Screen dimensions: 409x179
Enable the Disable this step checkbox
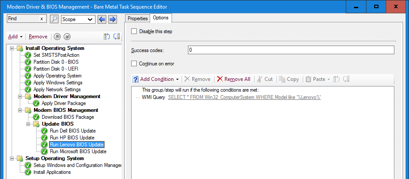pyautogui.click(x=134, y=31)
